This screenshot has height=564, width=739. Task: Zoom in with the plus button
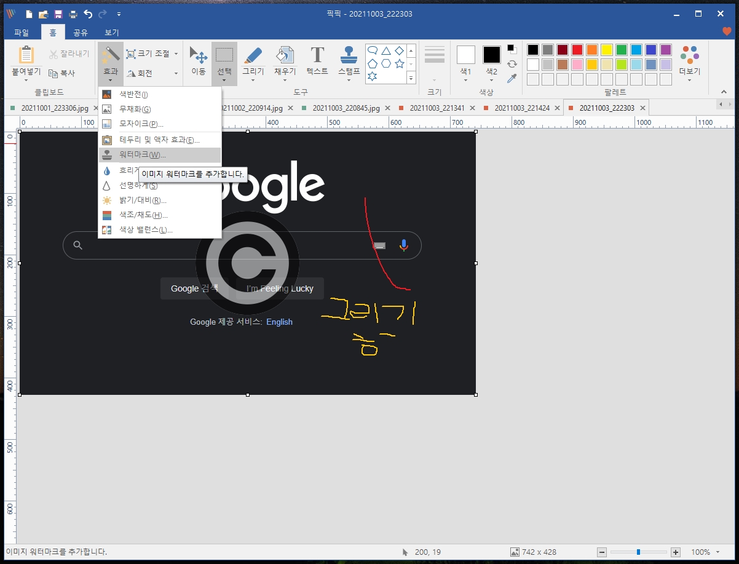click(676, 552)
